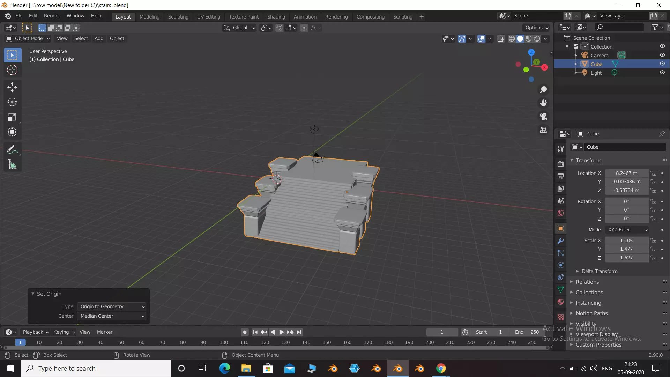Screen dimensions: 670x377
Task: Open Physics properties tab
Action: [560, 265]
